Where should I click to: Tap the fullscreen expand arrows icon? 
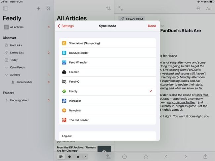tap(120, 9)
